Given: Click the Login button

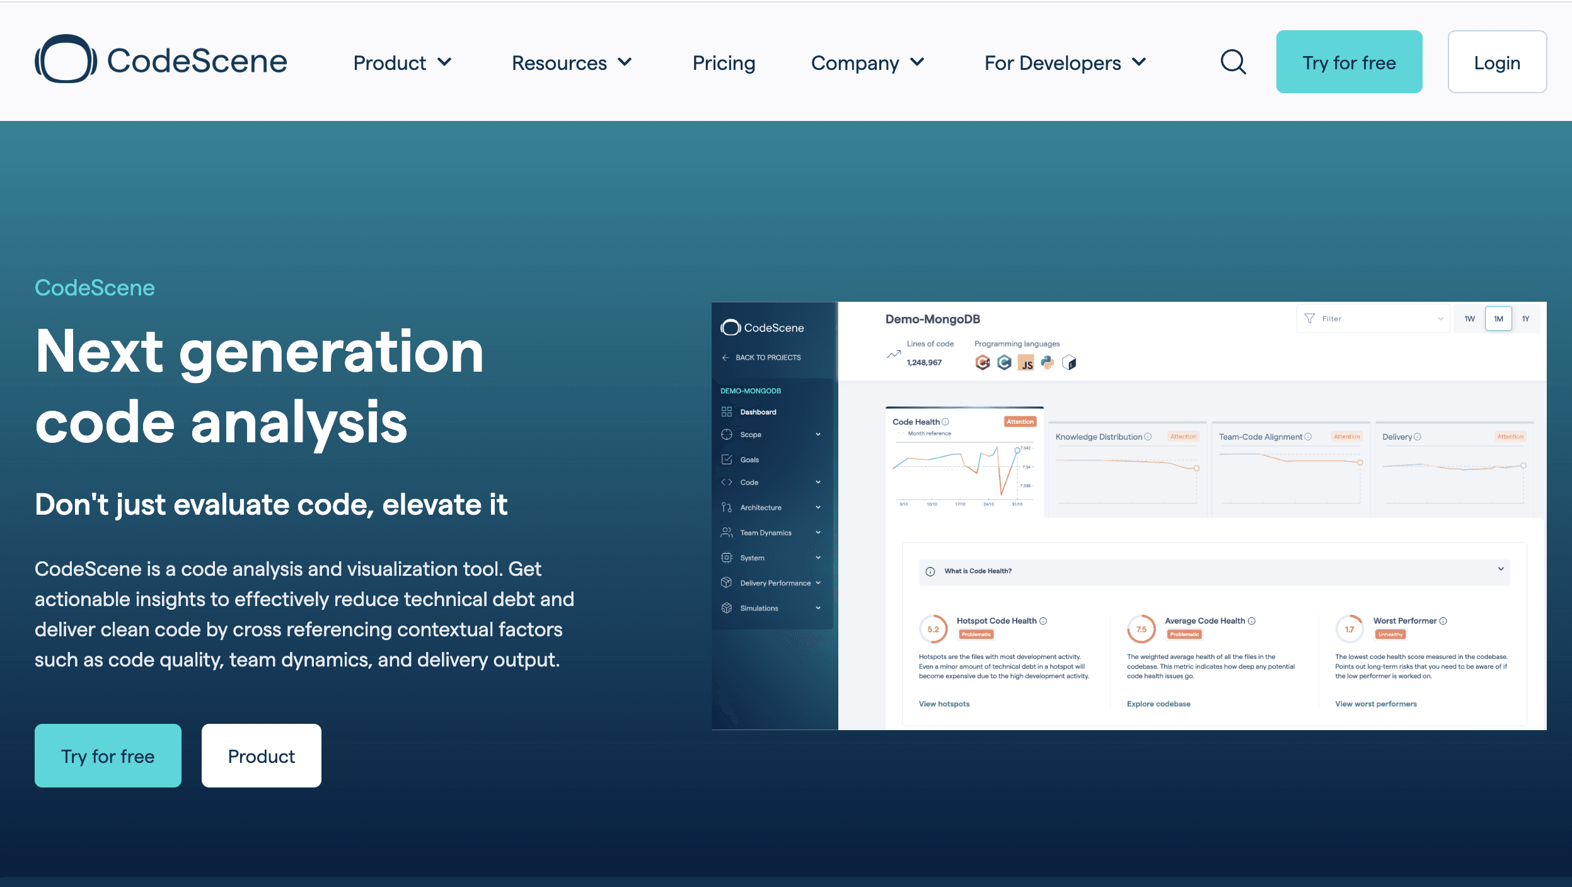Looking at the screenshot, I should 1497,62.
